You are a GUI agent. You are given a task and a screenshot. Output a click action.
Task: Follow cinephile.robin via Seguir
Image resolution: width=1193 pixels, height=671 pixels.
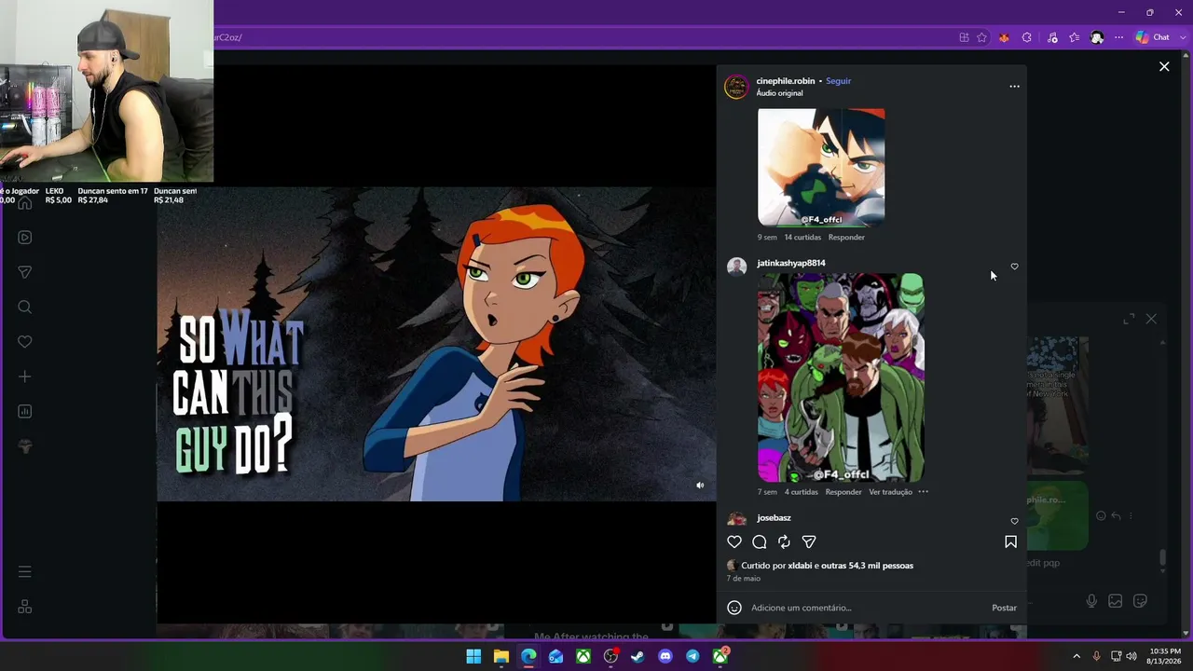[838, 81]
